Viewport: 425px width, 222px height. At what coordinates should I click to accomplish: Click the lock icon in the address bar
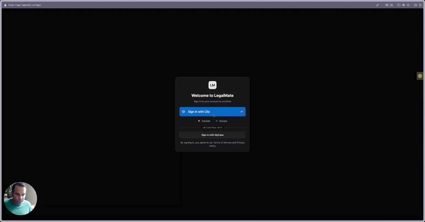[5, 5]
